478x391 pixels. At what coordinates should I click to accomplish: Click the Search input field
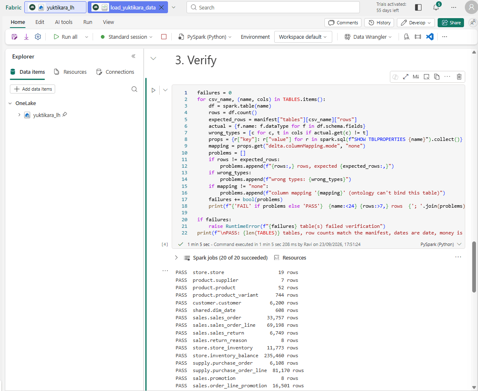(x=273, y=7)
